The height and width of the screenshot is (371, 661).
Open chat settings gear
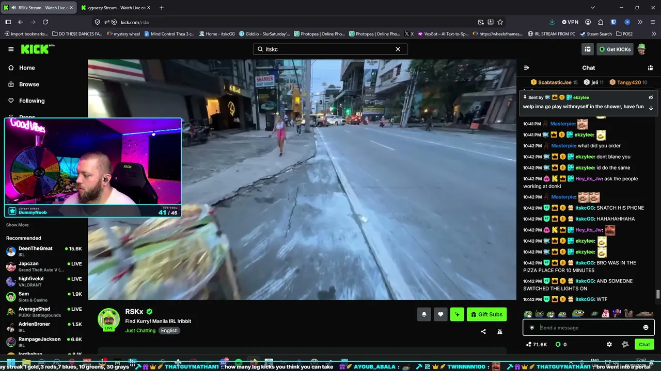609,344
